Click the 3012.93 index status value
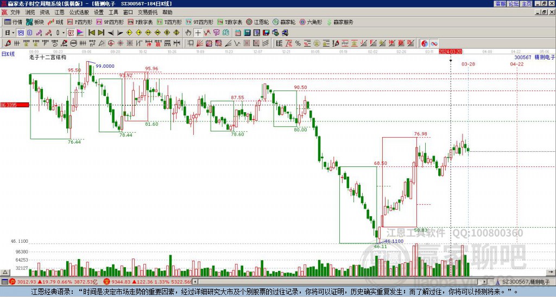556x297 pixels. tap(26, 282)
